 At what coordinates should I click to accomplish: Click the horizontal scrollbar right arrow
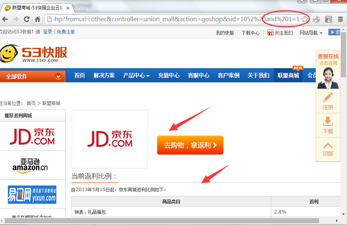click(x=337, y=221)
